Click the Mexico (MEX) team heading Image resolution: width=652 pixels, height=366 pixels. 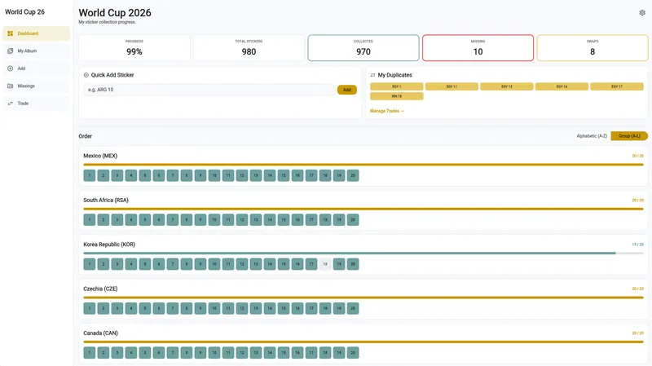point(100,156)
